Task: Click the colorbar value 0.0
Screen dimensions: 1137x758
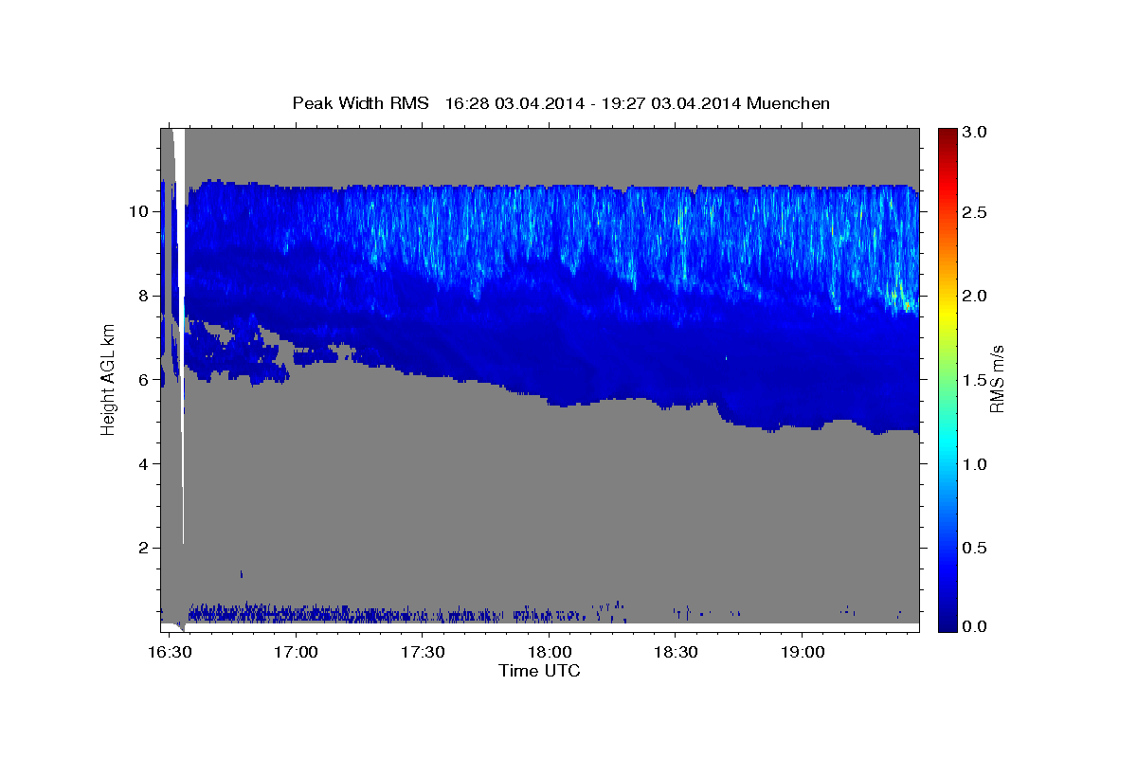Action: tap(976, 626)
